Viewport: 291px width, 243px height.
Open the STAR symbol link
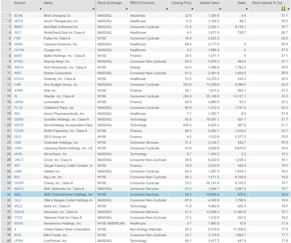[18, 91]
